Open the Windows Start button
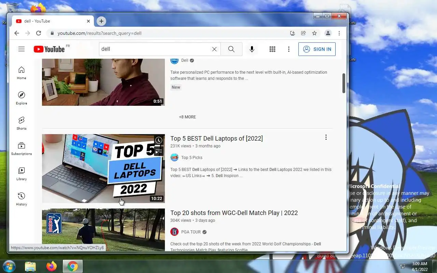Viewport: 437px width, 273px height. [9, 266]
